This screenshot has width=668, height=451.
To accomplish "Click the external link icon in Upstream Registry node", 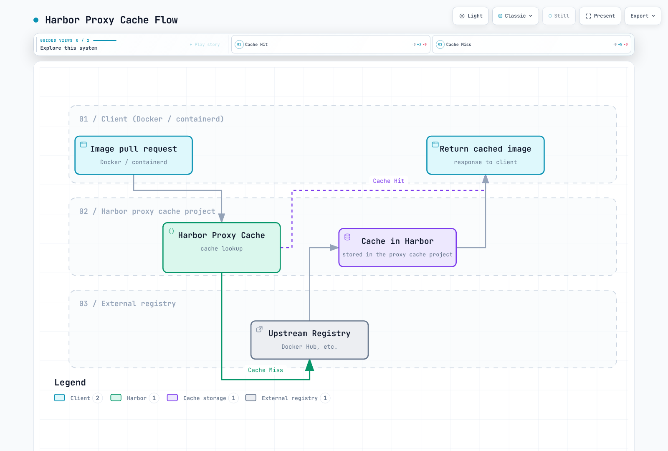I will (259, 329).
